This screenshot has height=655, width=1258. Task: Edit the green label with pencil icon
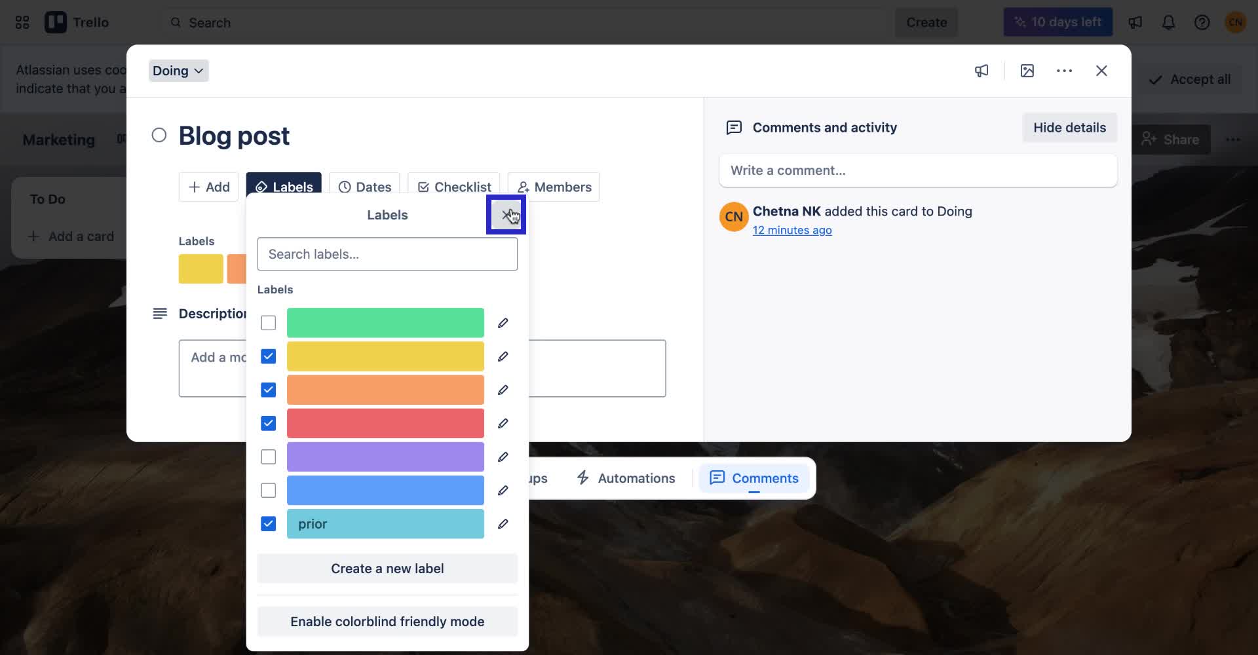(x=503, y=322)
